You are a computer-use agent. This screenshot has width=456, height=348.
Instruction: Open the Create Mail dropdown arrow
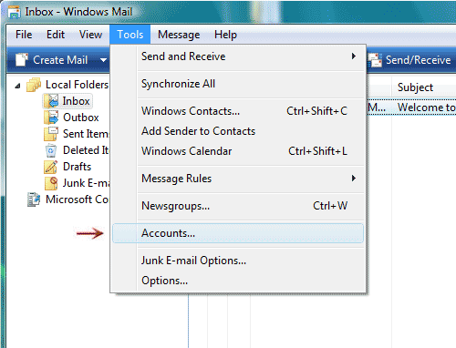click(104, 60)
